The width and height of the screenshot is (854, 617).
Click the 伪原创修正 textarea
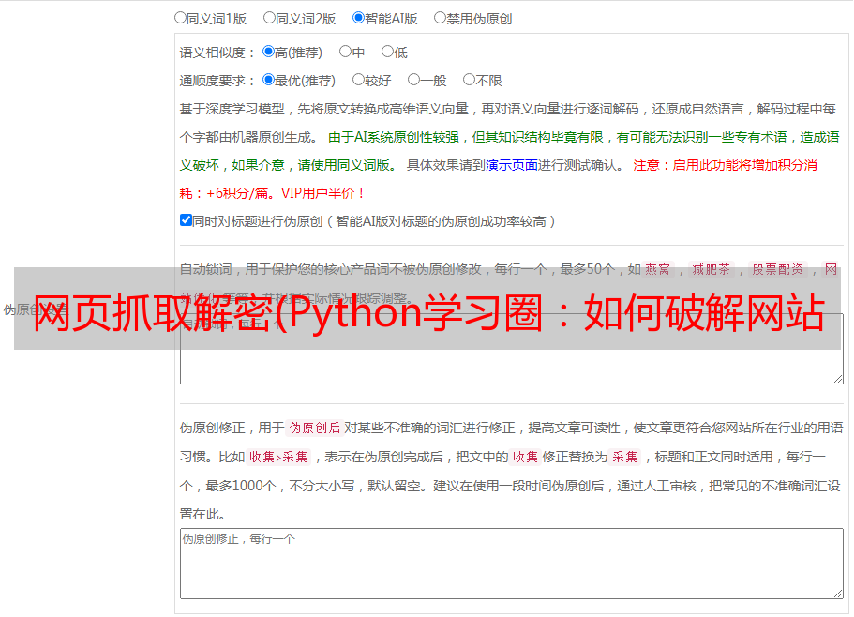click(512, 564)
